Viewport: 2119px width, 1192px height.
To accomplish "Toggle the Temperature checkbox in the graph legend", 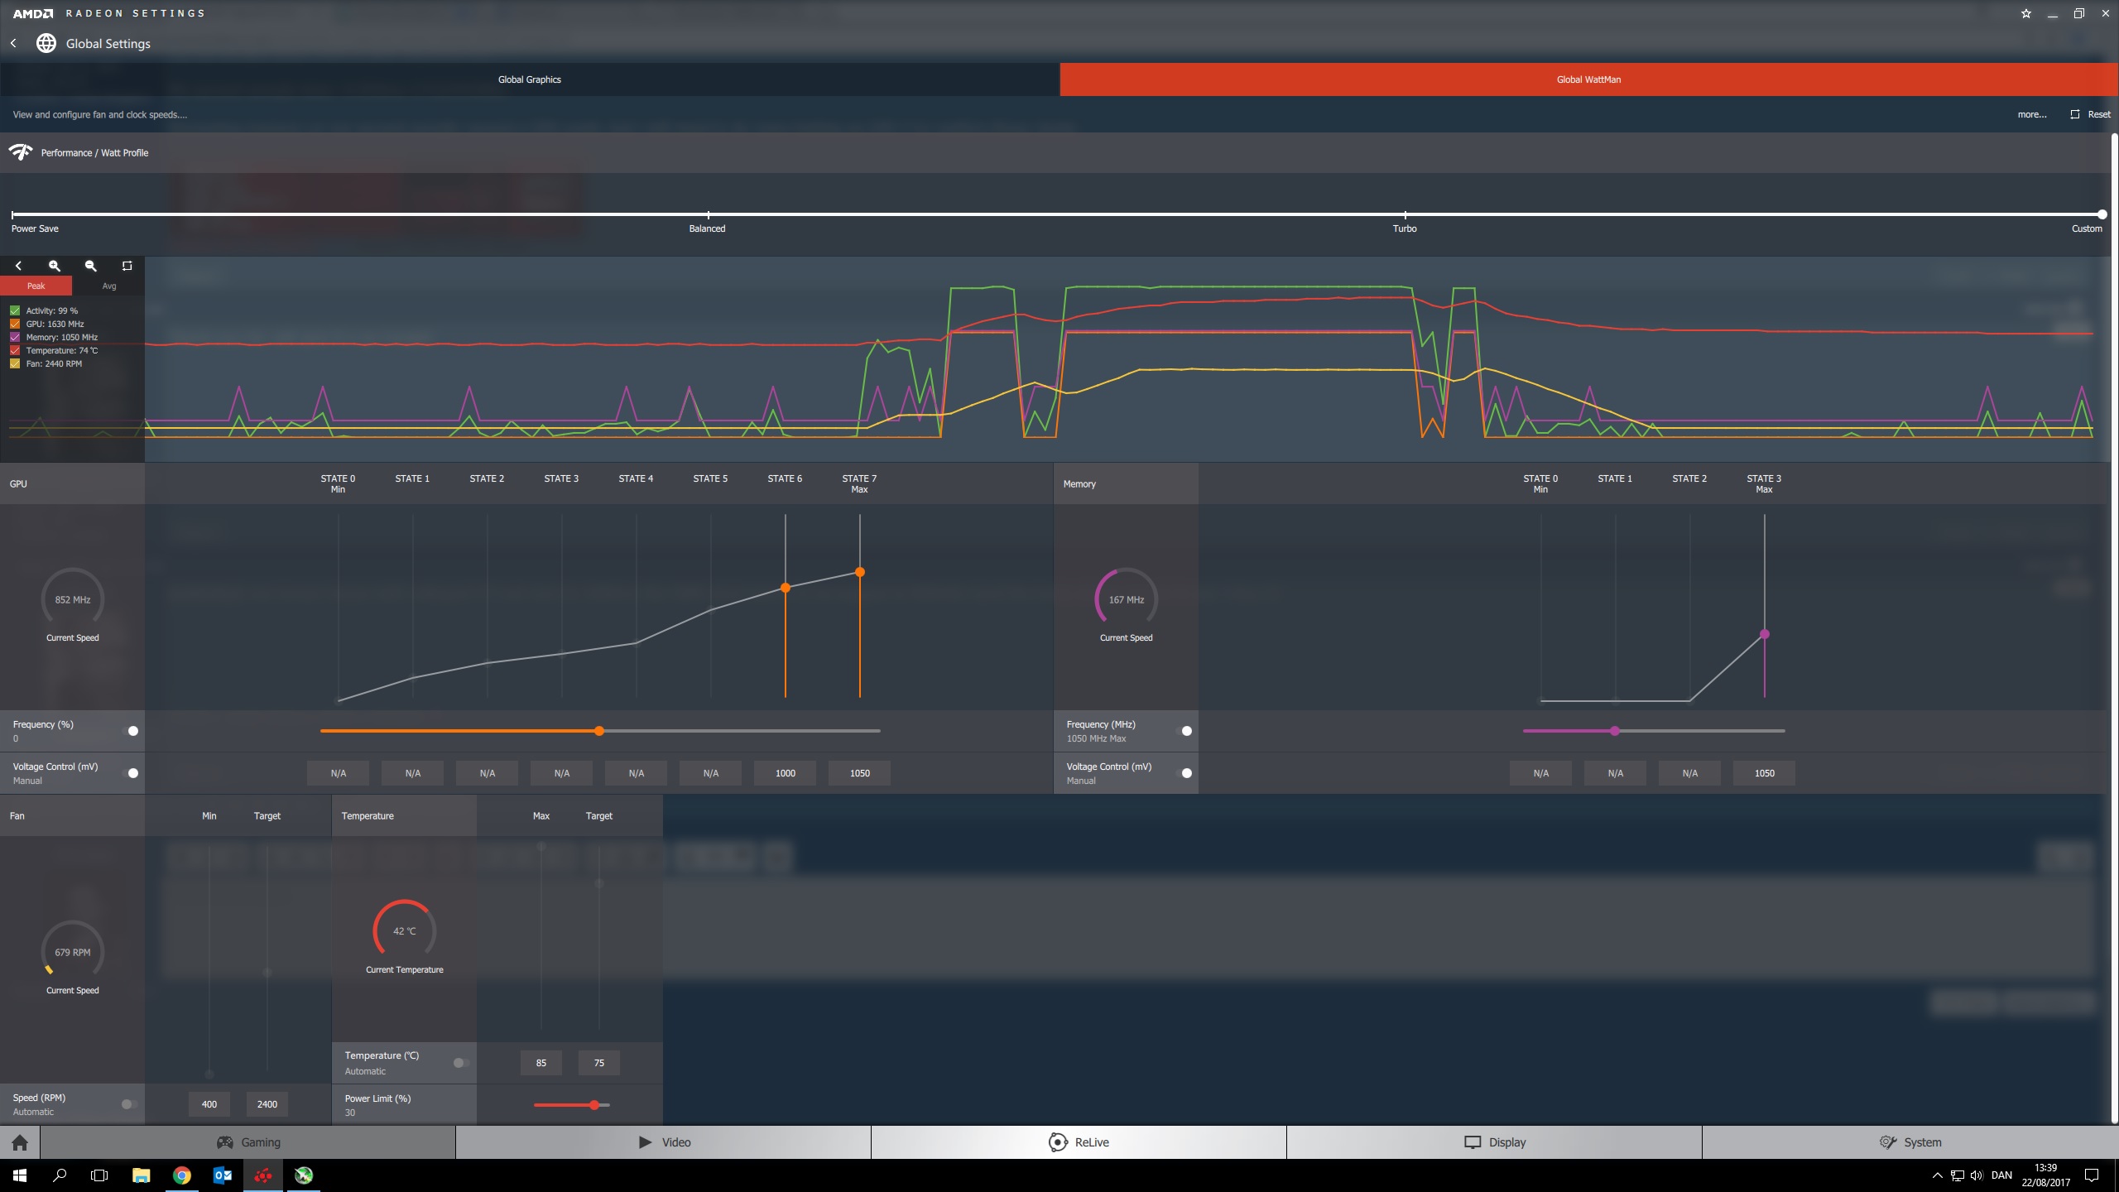I will coord(15,350).
